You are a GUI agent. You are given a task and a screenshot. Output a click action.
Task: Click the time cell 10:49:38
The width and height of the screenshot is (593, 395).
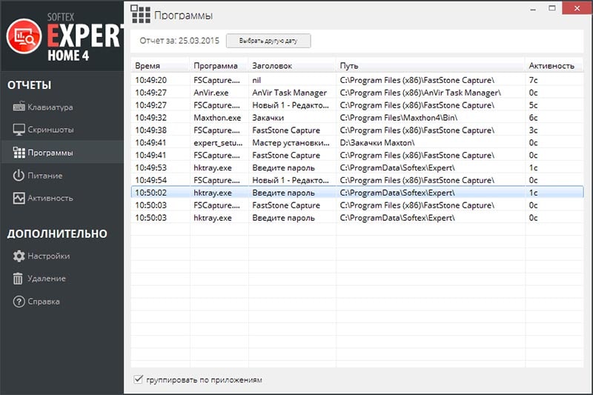(150, 130)
